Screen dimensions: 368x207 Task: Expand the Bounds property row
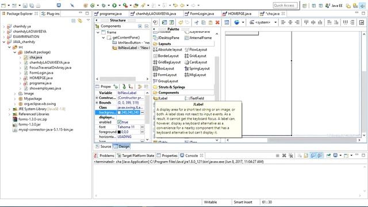pos(97,102)
